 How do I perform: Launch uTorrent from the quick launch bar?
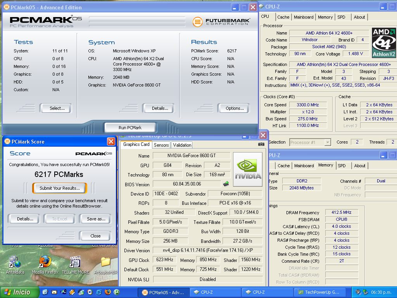coord(116,292)
